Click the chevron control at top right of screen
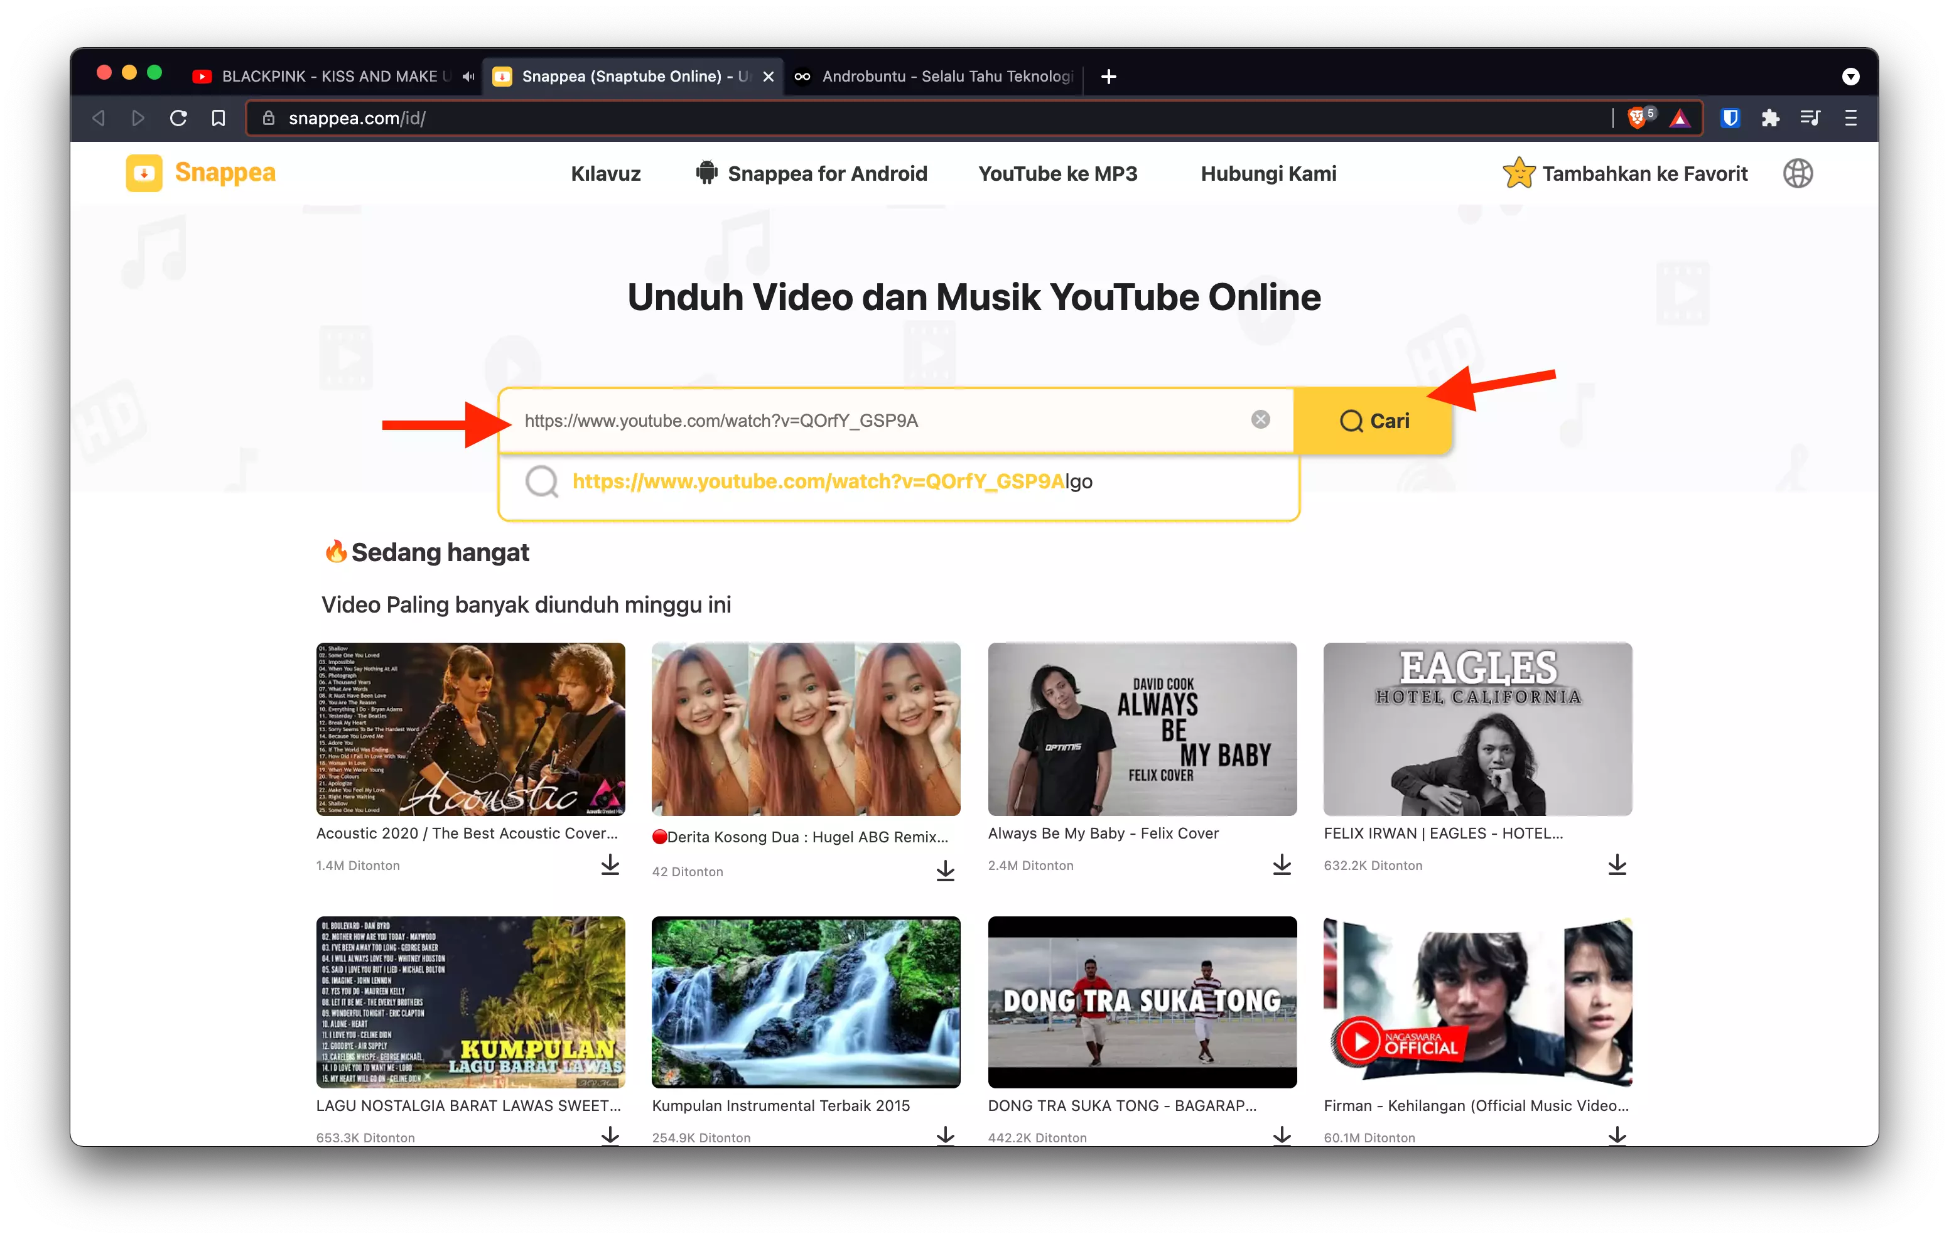 (x=1850, y=76)
